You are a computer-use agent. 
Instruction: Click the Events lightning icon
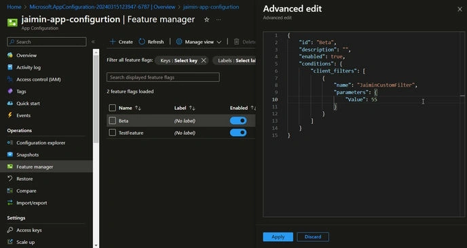(10, 115)
